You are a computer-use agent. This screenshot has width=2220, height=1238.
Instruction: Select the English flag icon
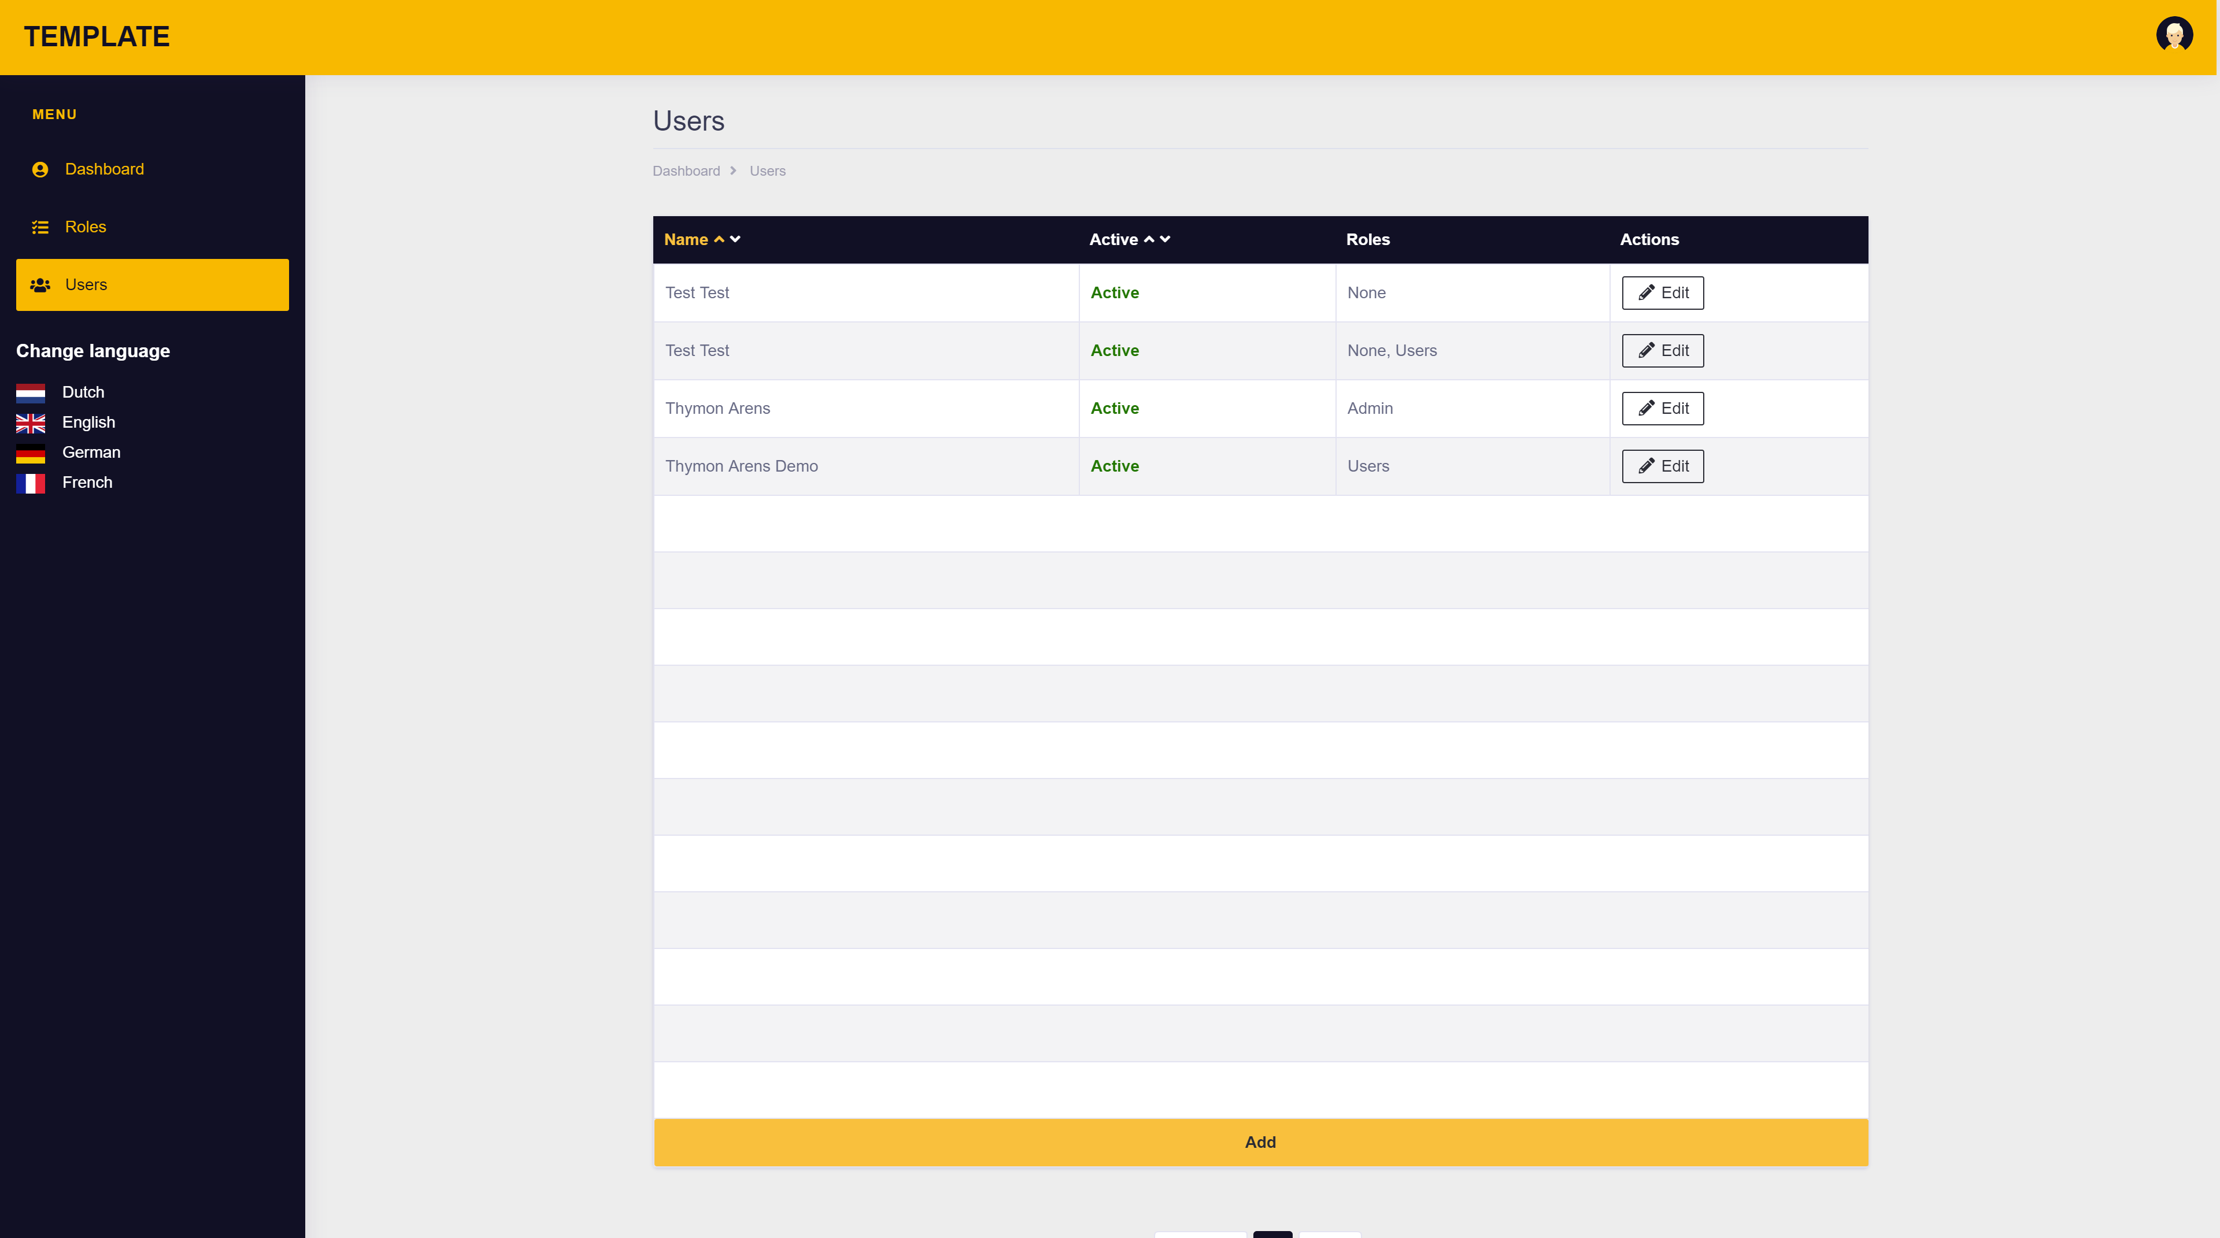[x=30, y=423]
